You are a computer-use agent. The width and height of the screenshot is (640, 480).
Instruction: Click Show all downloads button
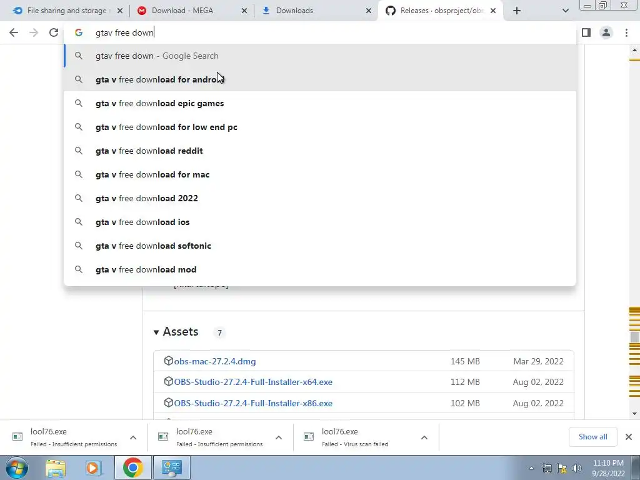592,437
